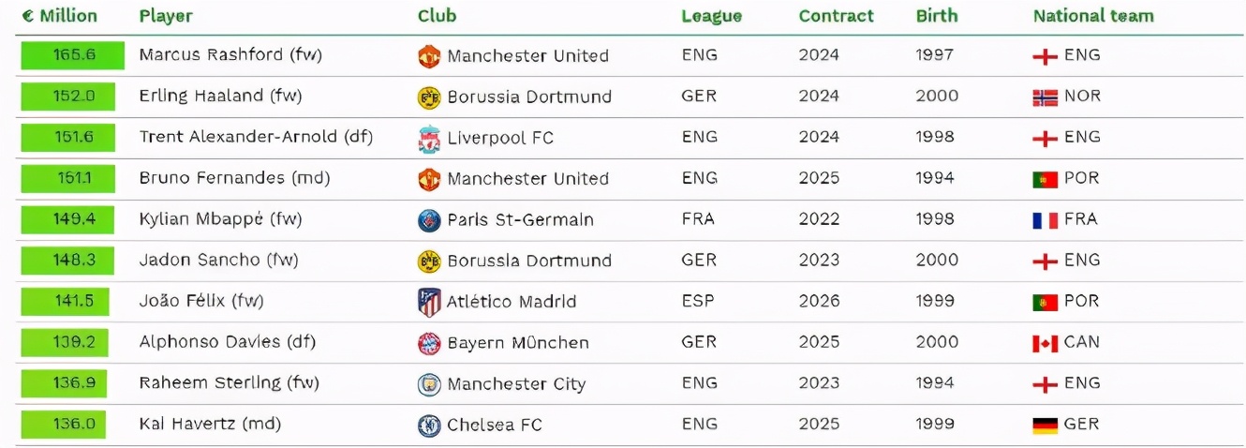Click Manchester United crest in Rashford's row
The width and height of the screenshot is (1246, 448).
click(x=428, y=56)
